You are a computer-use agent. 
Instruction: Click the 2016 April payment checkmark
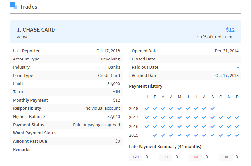coord(171,126)
